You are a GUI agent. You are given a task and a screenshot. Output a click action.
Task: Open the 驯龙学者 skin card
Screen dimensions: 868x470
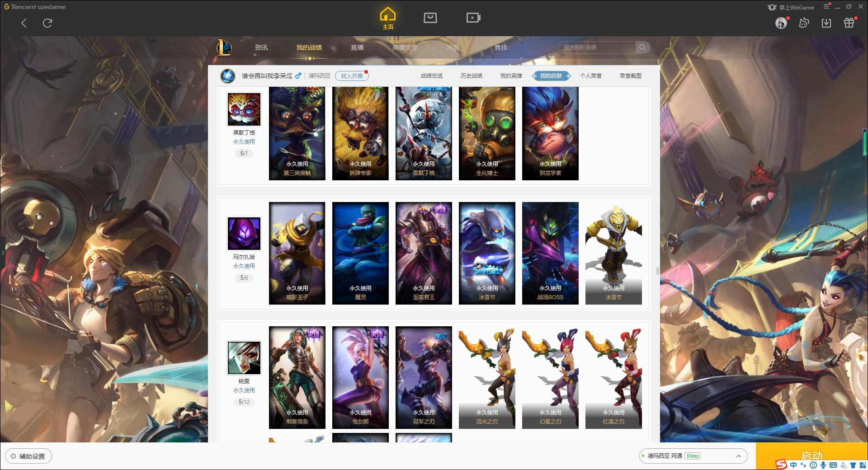[550, 134]
